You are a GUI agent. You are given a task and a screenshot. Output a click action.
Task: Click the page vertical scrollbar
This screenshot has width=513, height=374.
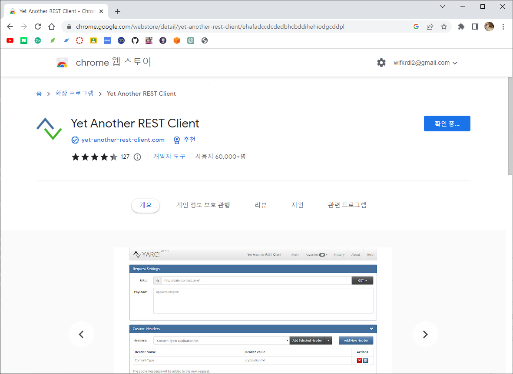point(510,126)
